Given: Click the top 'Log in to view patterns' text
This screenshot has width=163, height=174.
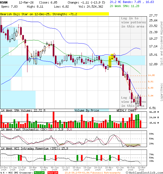Looking at the screenshot, I should coord(133,22).
